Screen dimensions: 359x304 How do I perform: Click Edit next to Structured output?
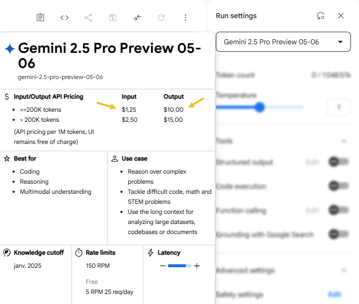tap(312, 162)
